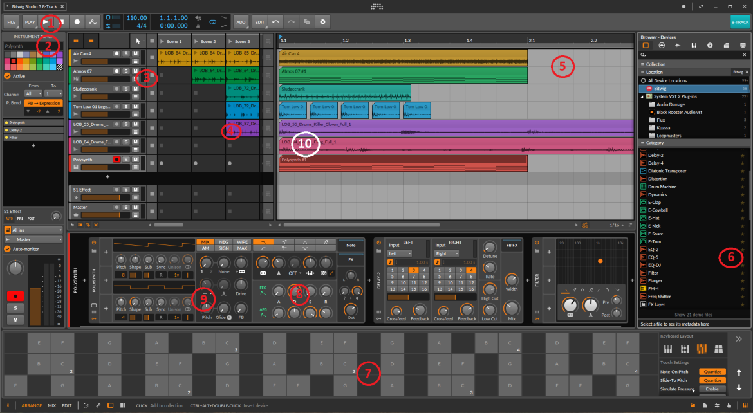Click Simulate Pressure Enable button
753x413 pixels.
click(712, 389)
